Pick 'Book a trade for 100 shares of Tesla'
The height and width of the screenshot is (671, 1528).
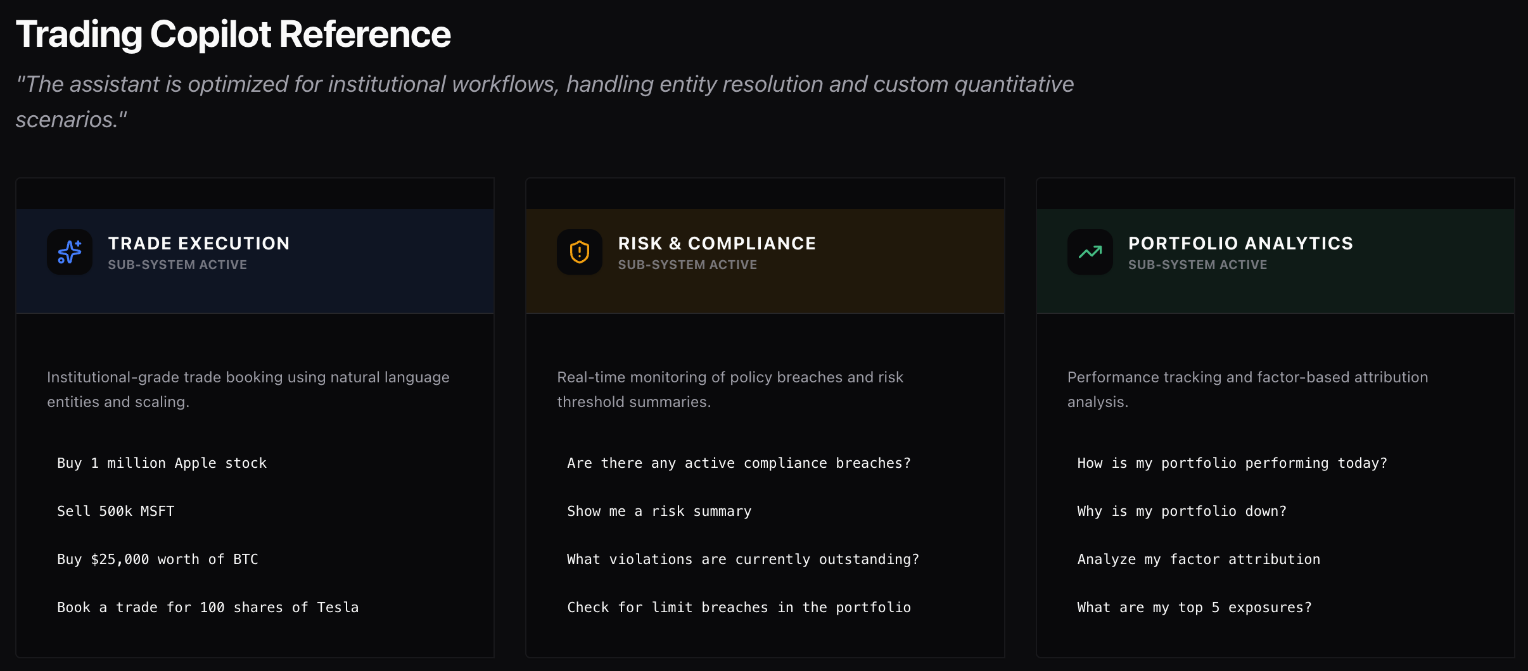208,608
